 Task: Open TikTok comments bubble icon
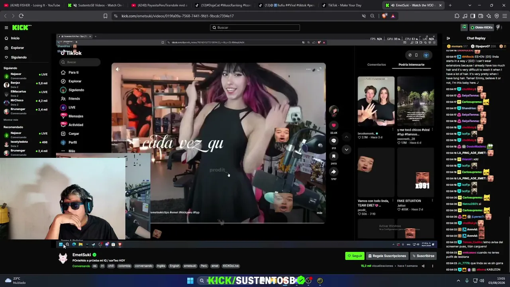[334, 141]
